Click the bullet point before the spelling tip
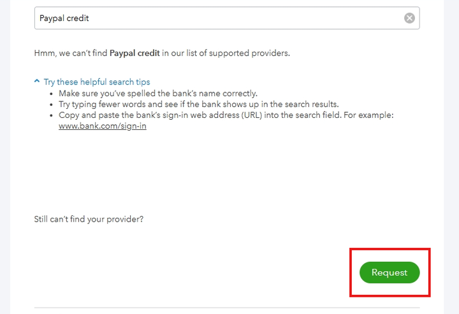Image resolution: width=459 pixels, height=314 pixels. pos(52,94)
